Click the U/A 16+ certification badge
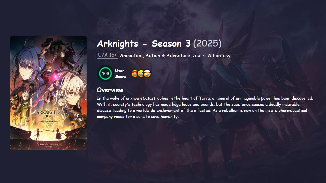 107,55
